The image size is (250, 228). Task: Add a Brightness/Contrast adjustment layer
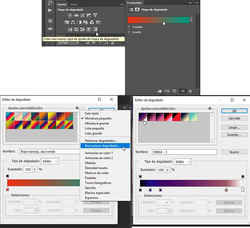click(70, 15)
